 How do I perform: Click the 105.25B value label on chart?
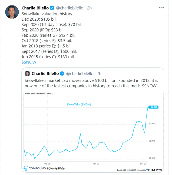153,107
